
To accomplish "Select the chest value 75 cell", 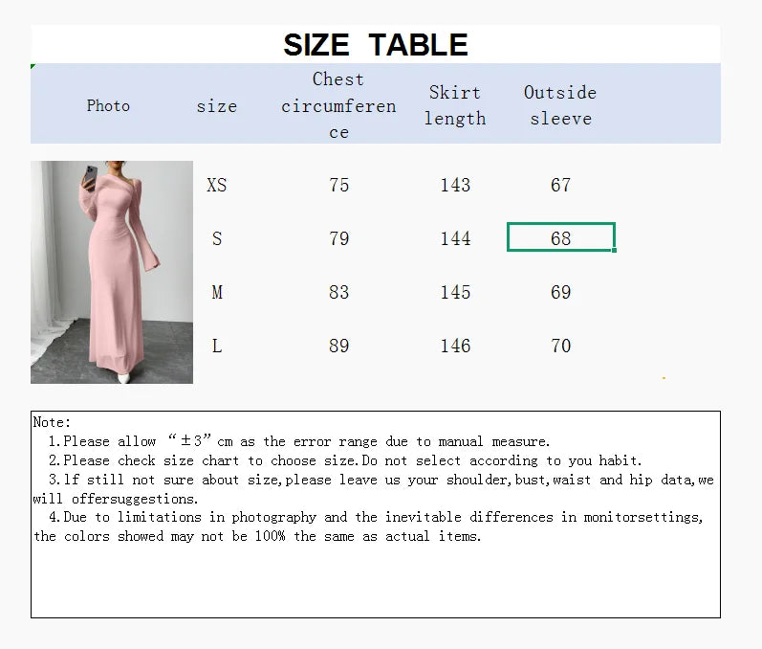I will (338, 185).
